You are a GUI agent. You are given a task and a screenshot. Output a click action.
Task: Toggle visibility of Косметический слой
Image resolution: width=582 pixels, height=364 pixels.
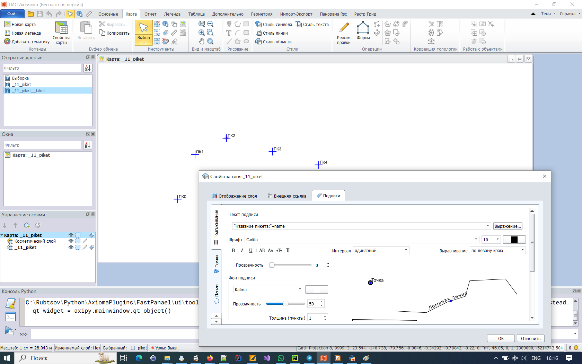pyautogui.click(x=71, y=241)
